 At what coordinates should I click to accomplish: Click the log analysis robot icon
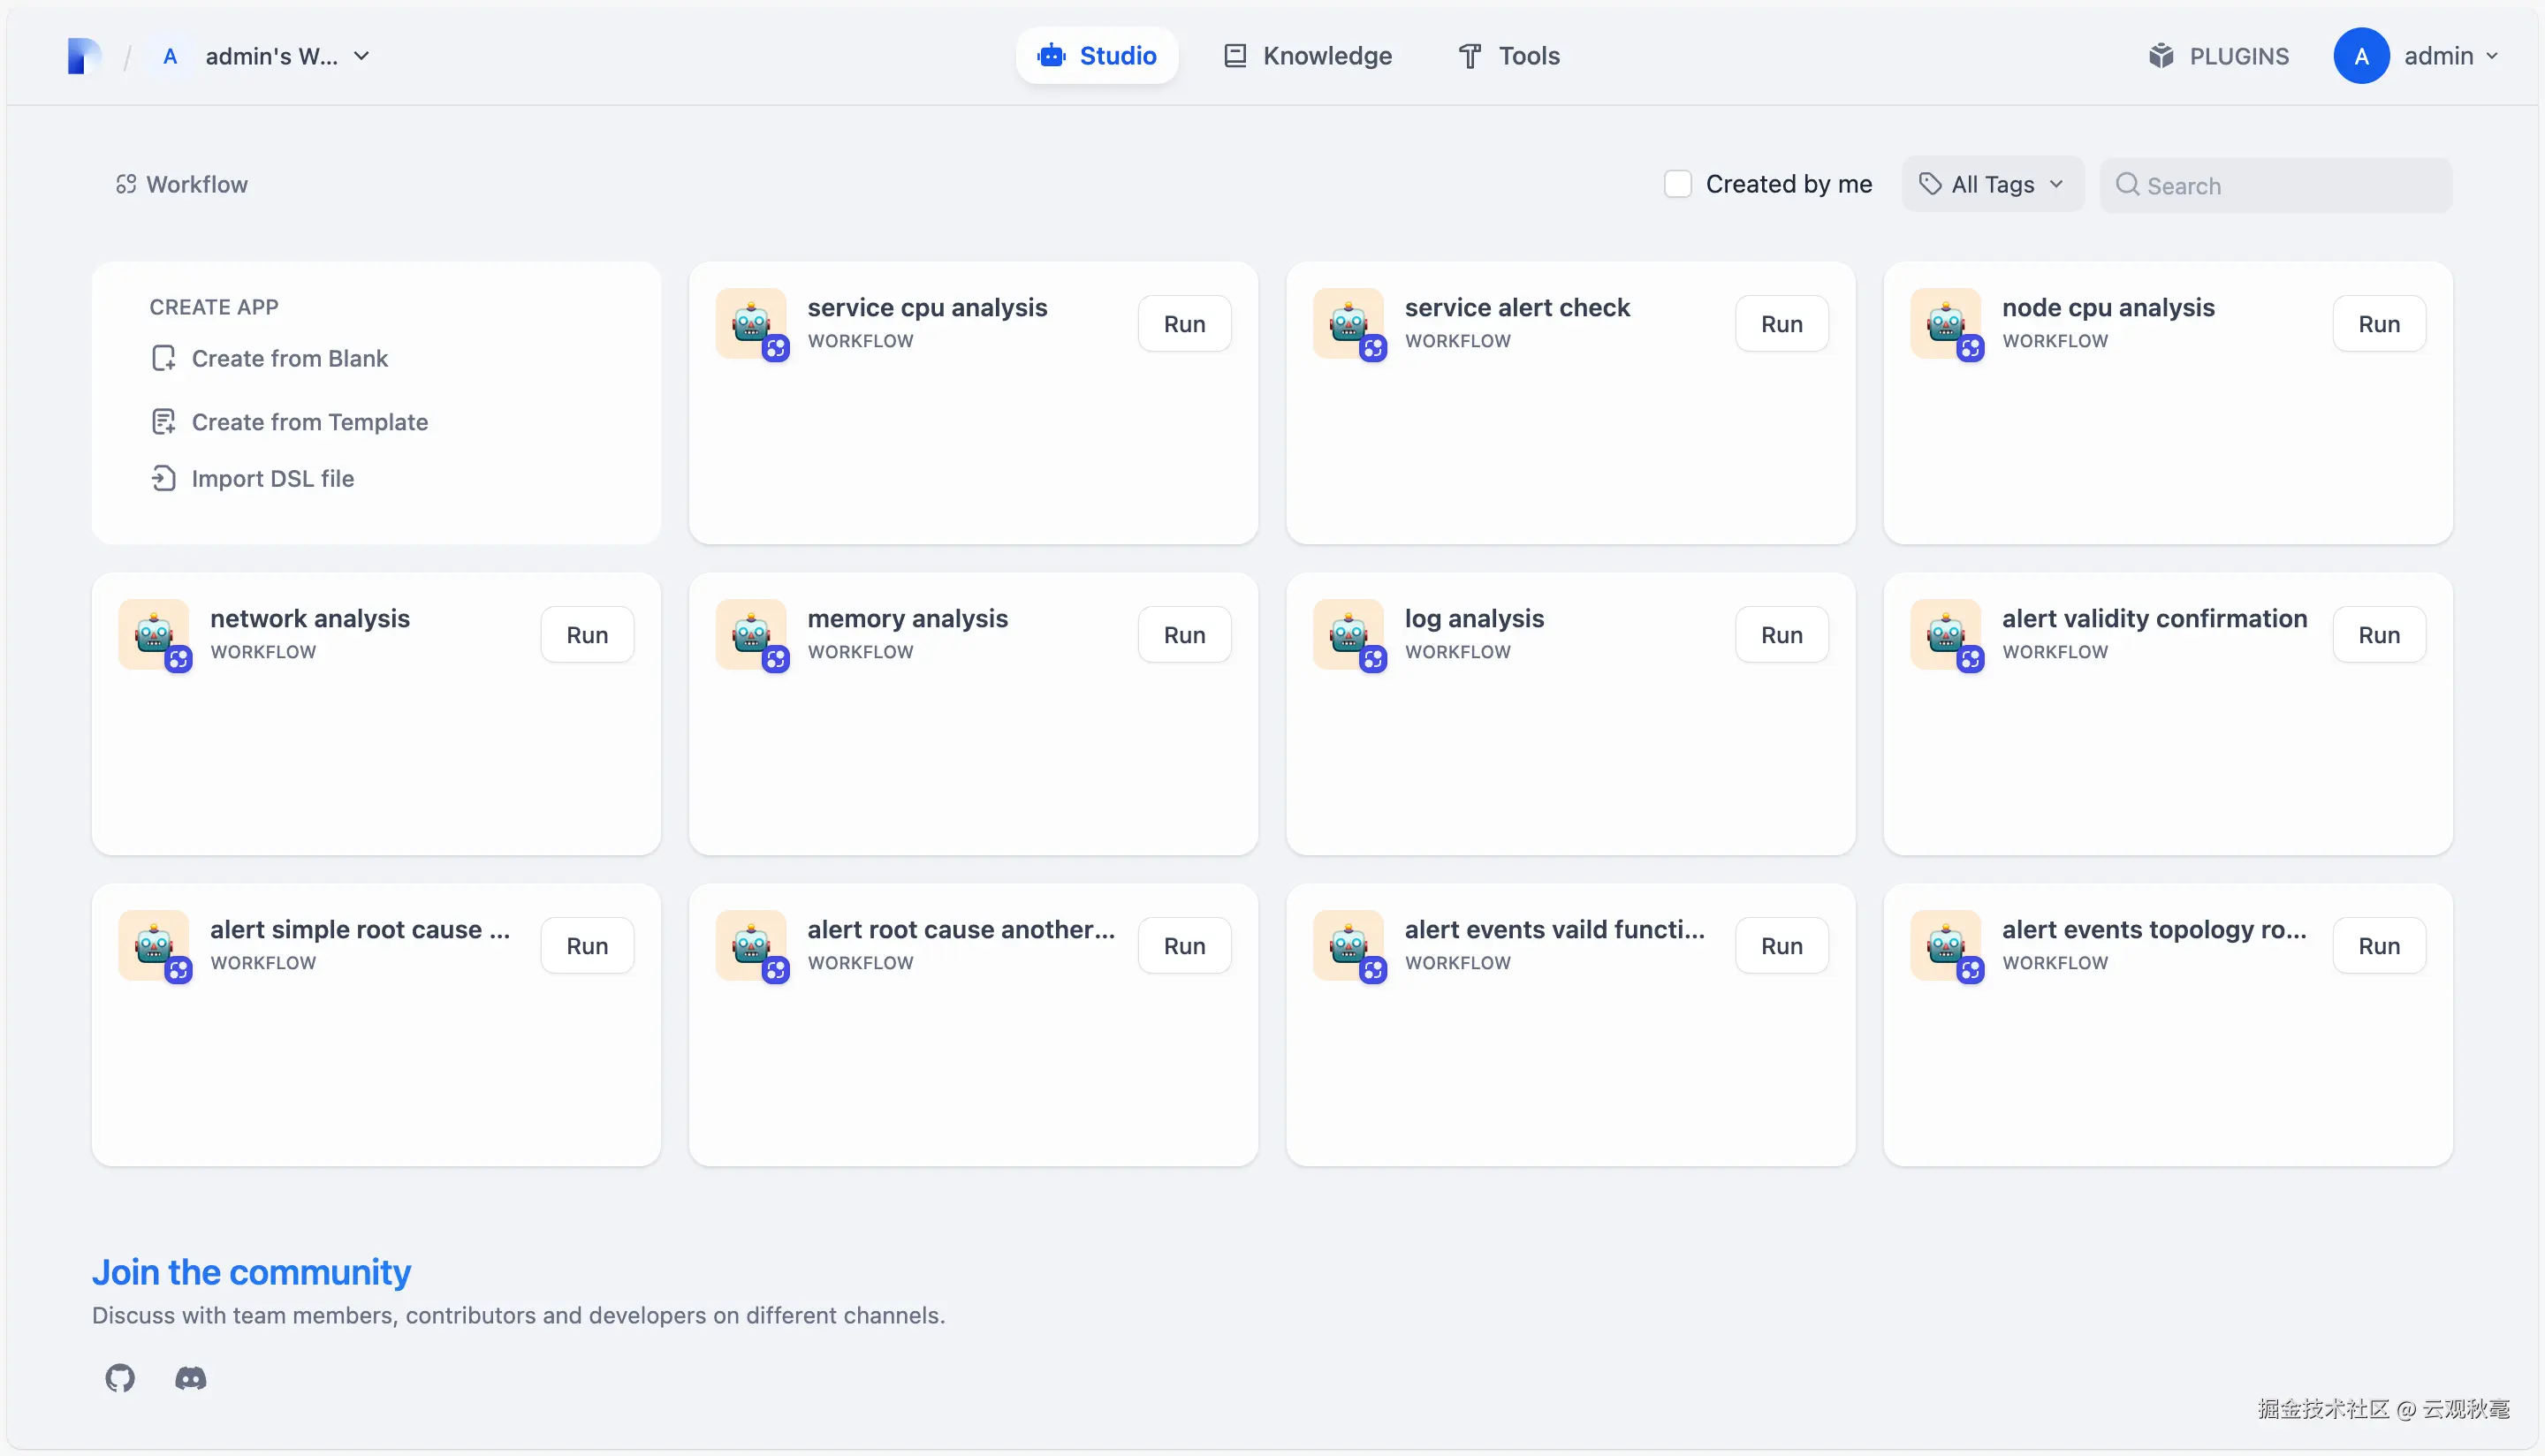pyautogui.click(x=1348, y=634)
